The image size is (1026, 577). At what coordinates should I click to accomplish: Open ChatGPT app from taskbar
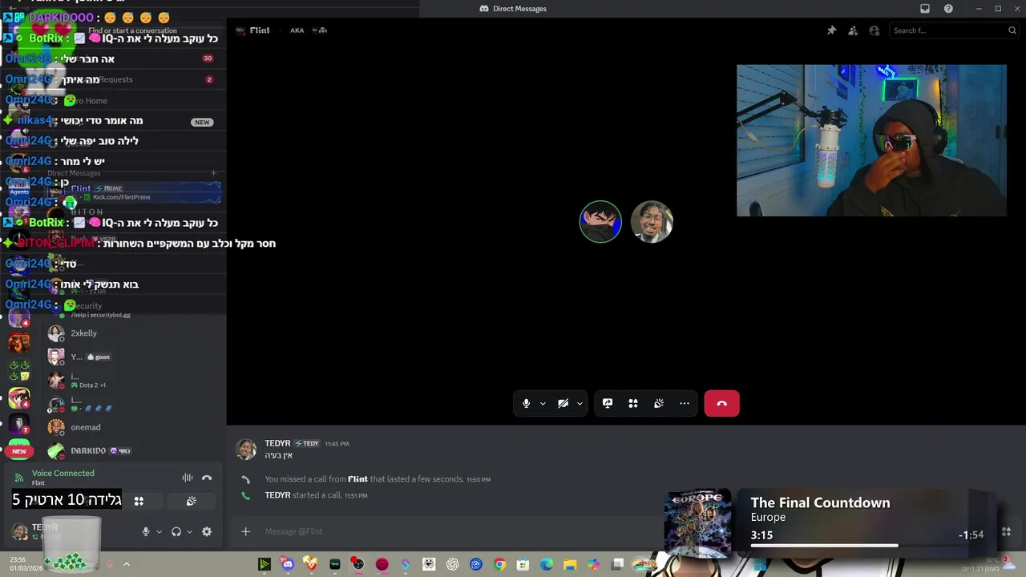(452, 564)
